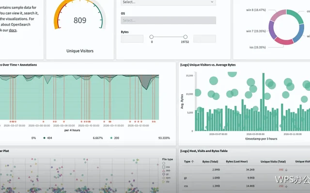The height and width of the screenshot is (193, 310).
Task: Toggle zip File type legend entry
Action: pyautogui.click(x=166, y=181)
